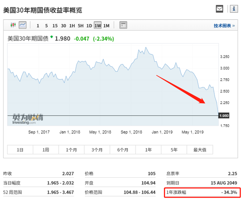
Task: Click the page title 美国30年期国债收益率概览
Action: [42, 10]
